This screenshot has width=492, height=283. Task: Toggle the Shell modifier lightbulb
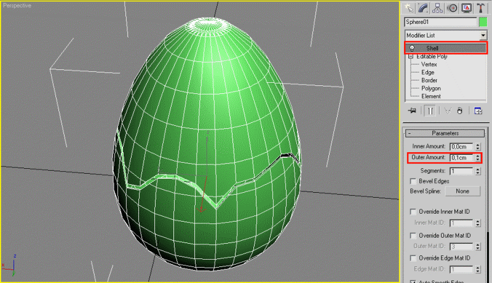click(x=412, y=48)
